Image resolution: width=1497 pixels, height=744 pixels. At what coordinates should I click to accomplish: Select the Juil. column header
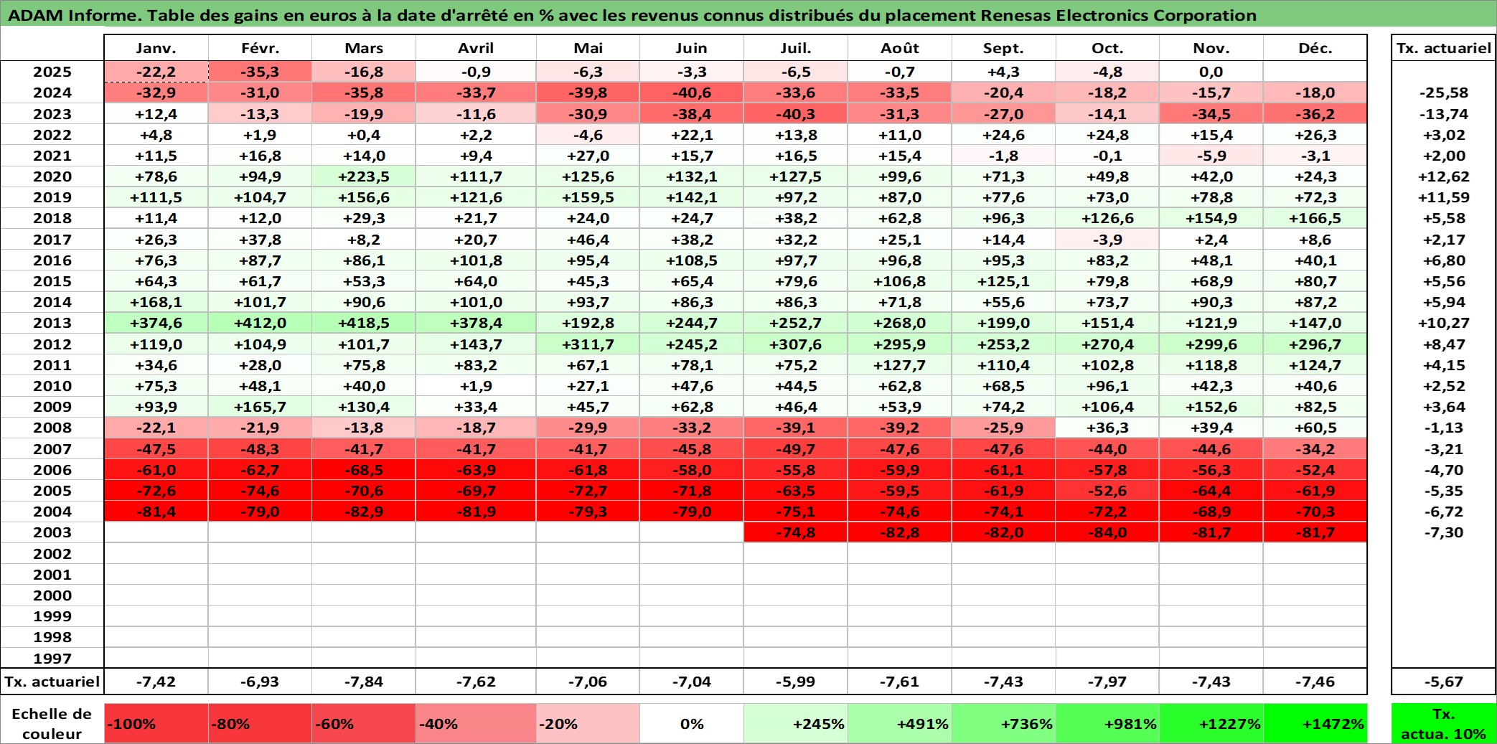click(x=795, y=48)
